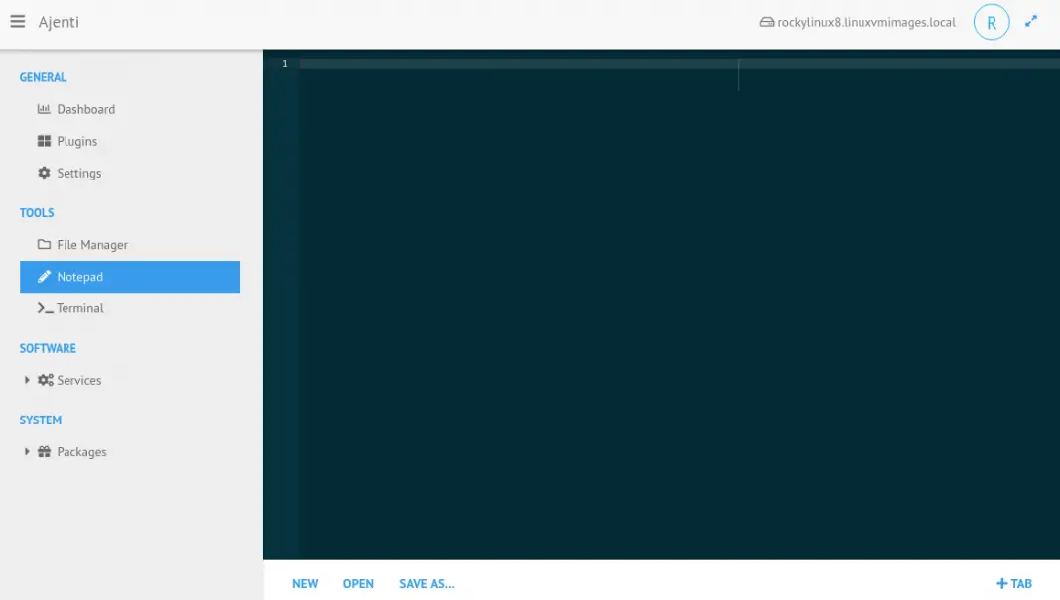Click OPEN to browse for a file
1060x600 pixels.
point(358,584)
